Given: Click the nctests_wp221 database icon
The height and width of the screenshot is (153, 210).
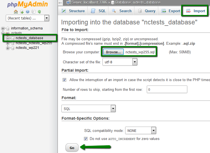Looking at the screenshot, I should click(12, 48).
